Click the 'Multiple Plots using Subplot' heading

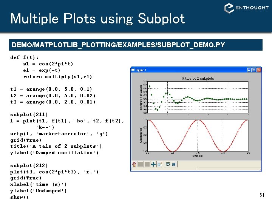[98, 19]
